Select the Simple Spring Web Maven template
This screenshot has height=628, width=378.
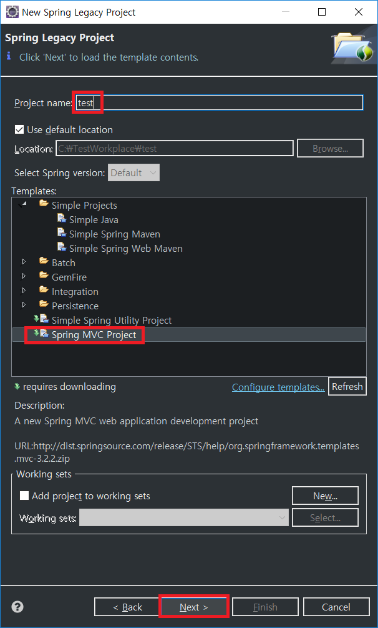click(125, 249)
